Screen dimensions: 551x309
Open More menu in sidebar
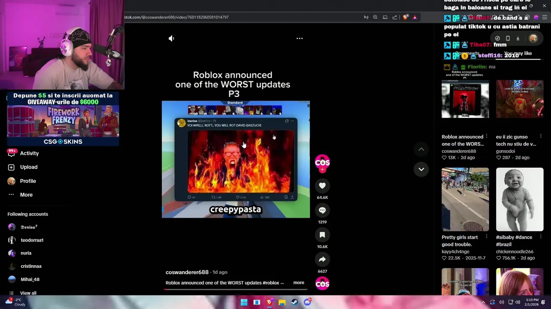tap(21, 195)
